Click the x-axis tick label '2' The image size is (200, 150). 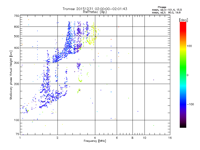pos(57,138)
